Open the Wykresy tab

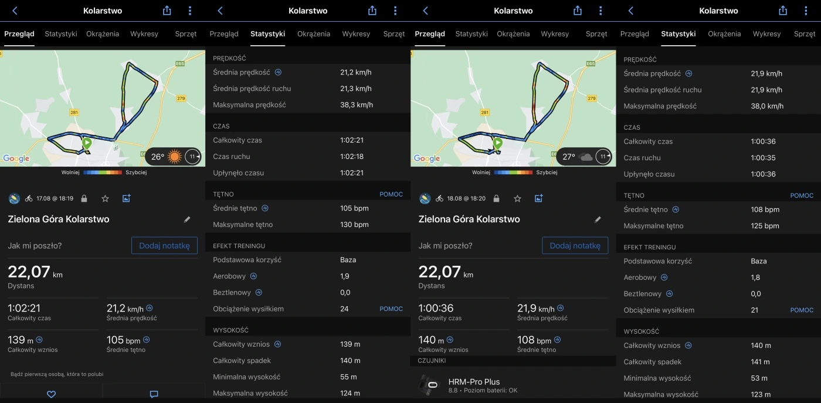tap(144, 33)
